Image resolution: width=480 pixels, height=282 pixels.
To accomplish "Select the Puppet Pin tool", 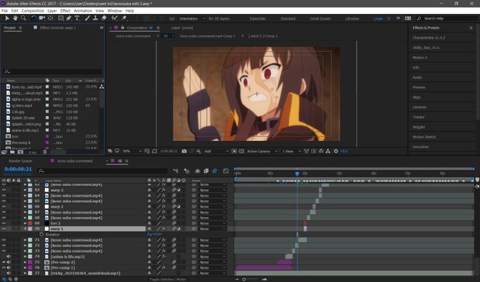I will pyautogui.click(x=124, y=19).
